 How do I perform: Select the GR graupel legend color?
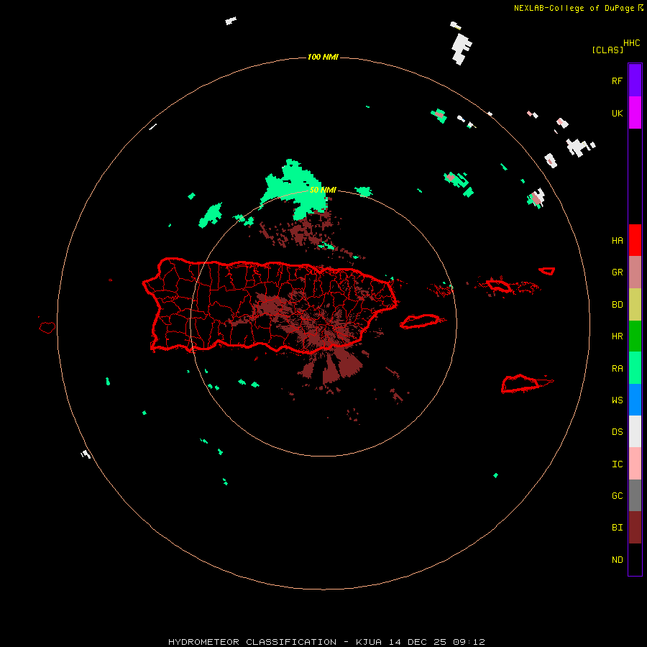(x=635, y=272)
